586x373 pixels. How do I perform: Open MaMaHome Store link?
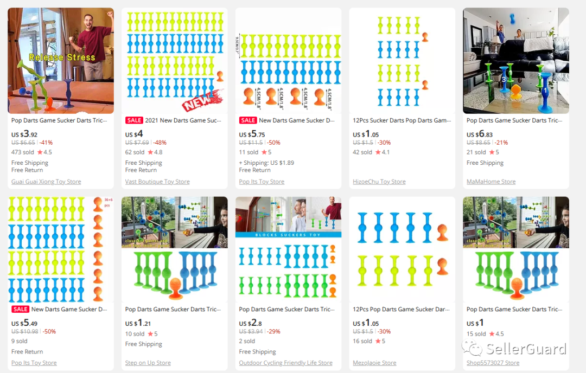click(491, 182)
